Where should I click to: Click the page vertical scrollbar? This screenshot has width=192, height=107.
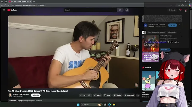pyautogui.click(x=191, y=19)
